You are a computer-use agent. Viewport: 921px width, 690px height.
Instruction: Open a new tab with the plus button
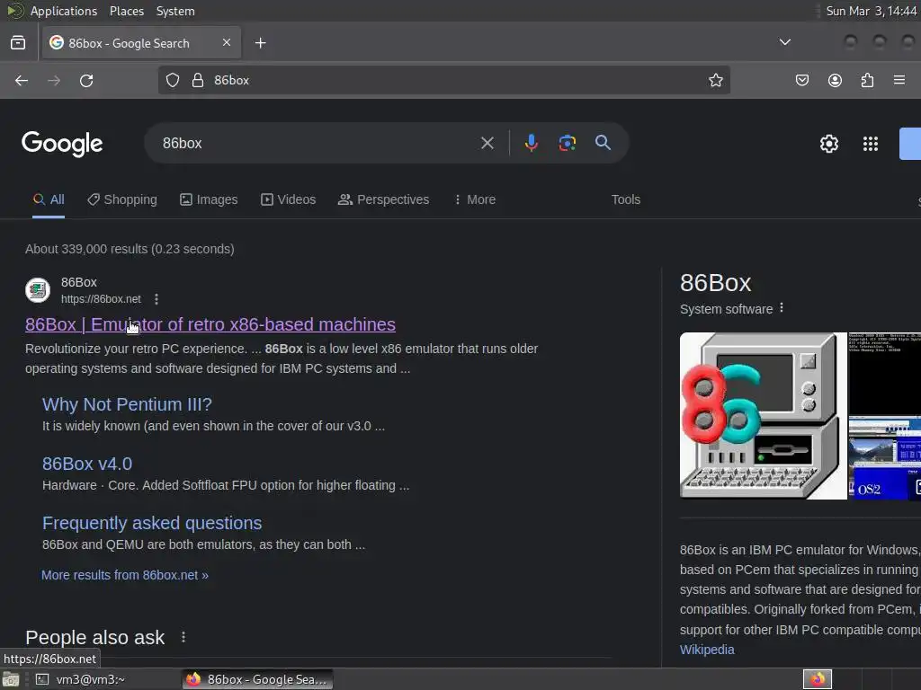(260, 43)
